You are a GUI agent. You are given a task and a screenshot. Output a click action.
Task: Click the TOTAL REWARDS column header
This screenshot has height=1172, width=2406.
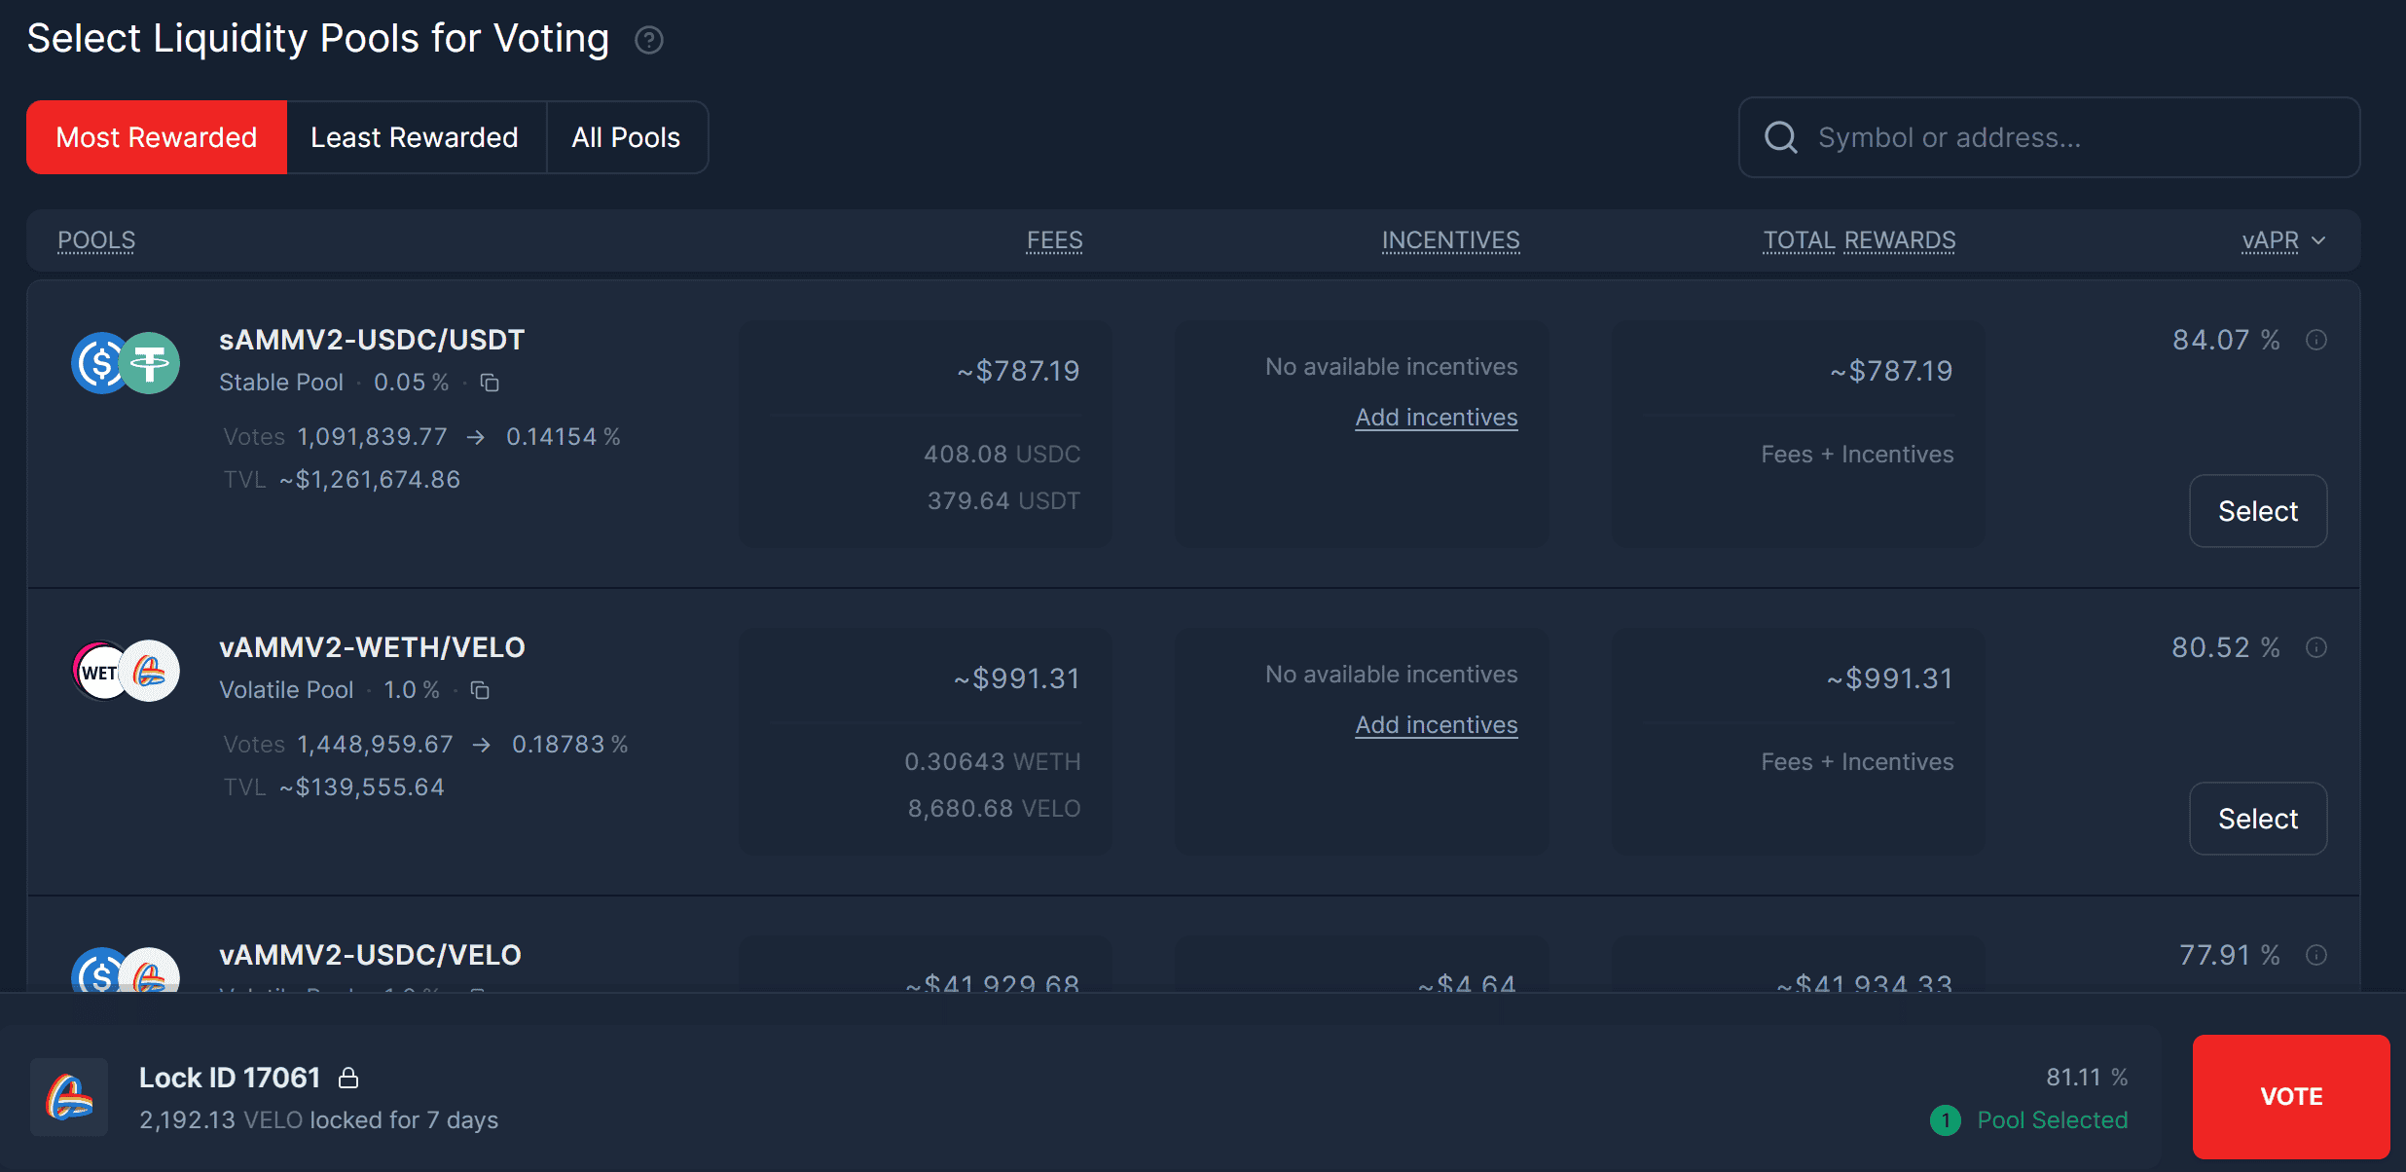pos(1859,240)
